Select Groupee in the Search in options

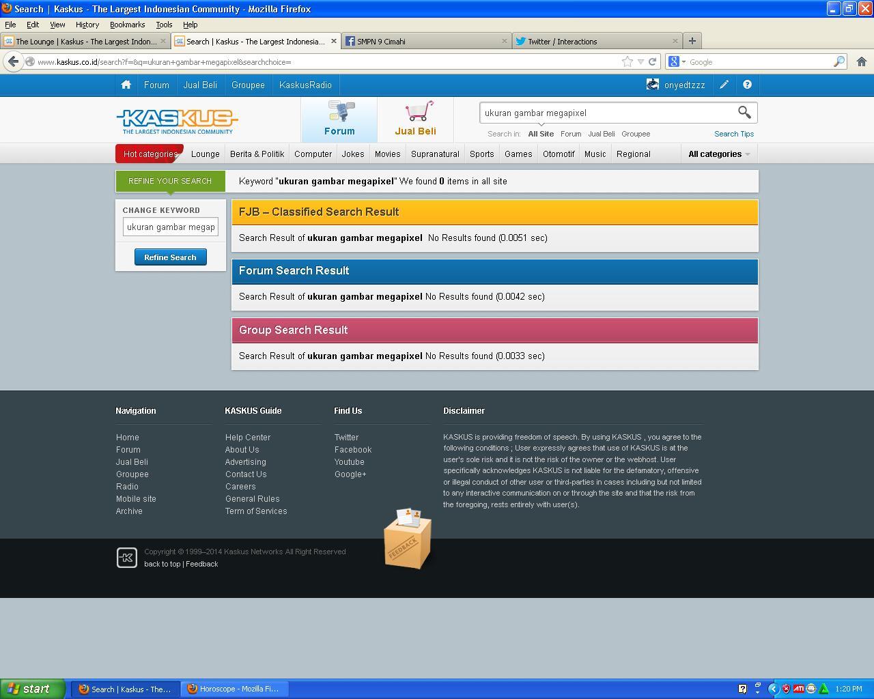636,134
